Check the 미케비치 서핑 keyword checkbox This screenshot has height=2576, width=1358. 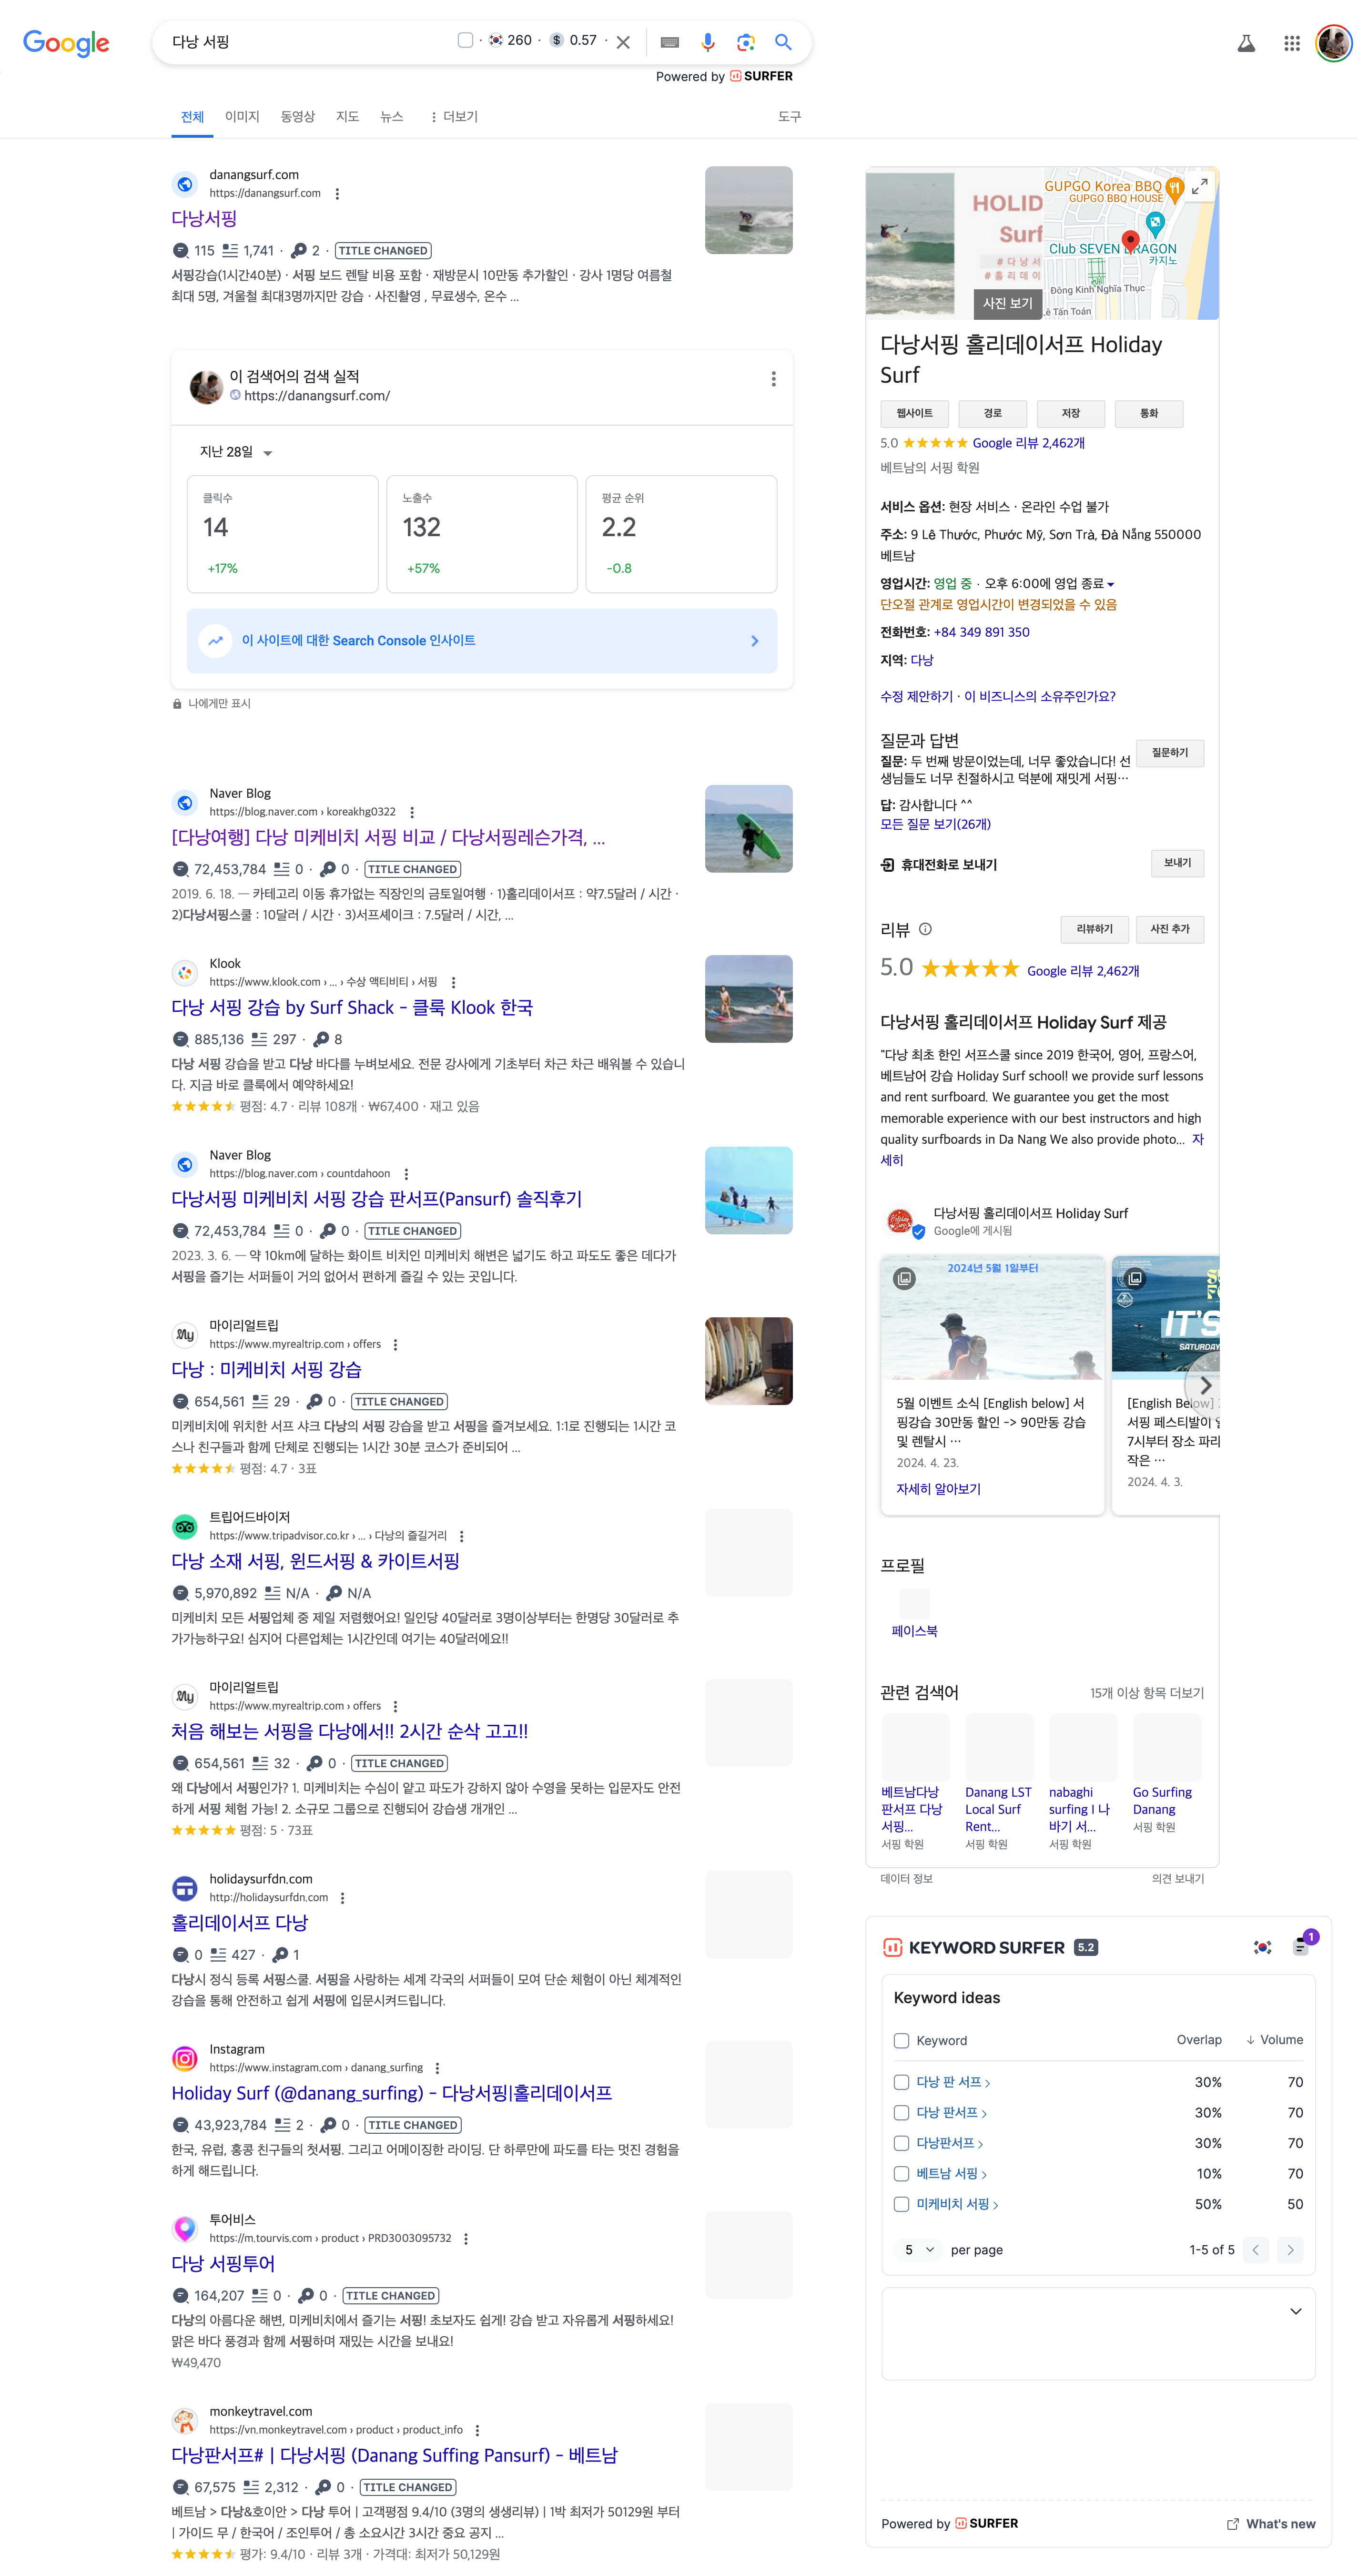pyautogui.click(x=901, y=2204)
